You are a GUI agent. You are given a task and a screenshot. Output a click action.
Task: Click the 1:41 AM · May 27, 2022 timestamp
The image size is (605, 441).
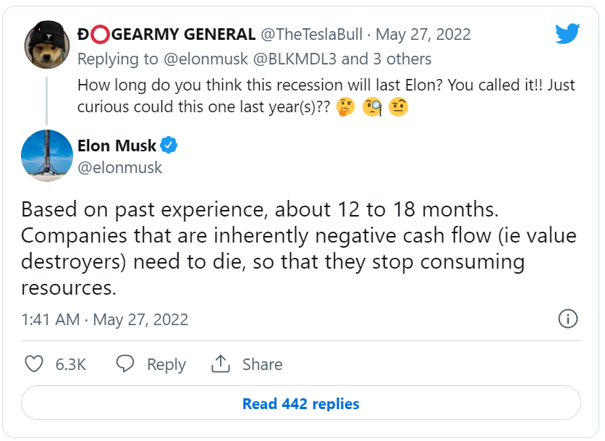pyautogui.click(x=105, y=319)
